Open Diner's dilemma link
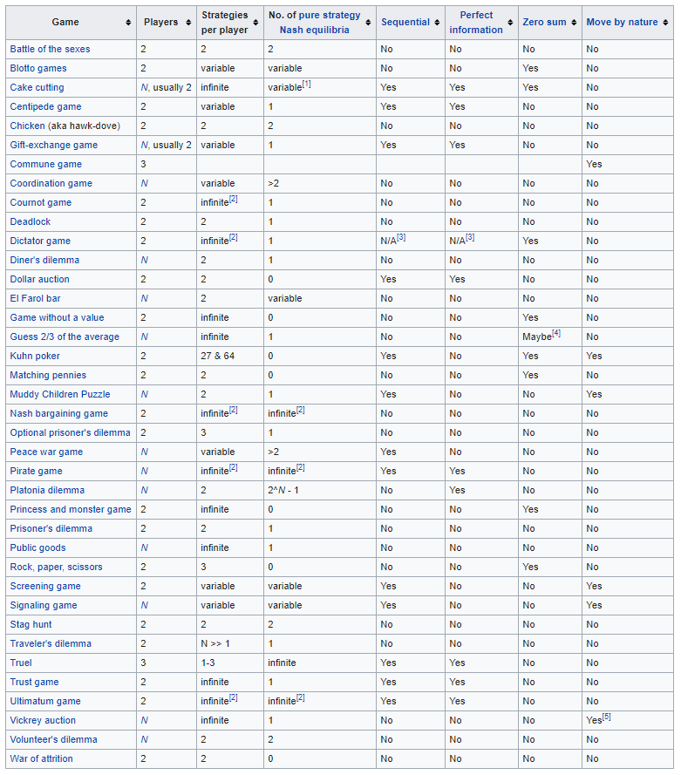 coord(44,260)
